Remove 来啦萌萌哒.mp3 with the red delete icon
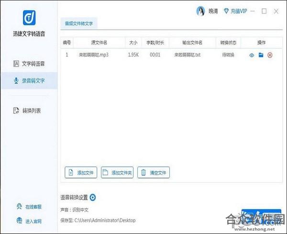The width and height of the screenshot is (287, 234). click(x=270, y=55)
